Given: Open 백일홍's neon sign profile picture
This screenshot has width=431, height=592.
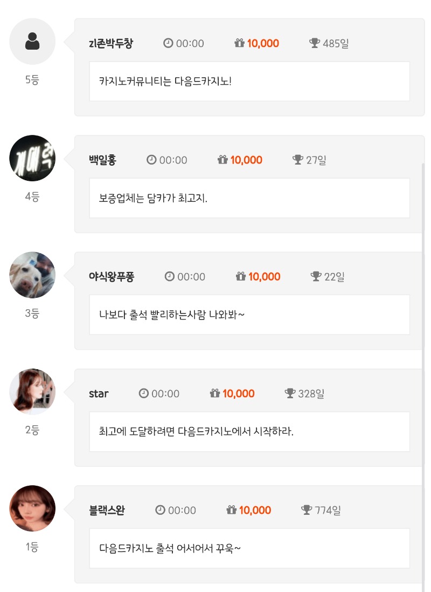Looking at the screenshot, I should tap(32, 158).
